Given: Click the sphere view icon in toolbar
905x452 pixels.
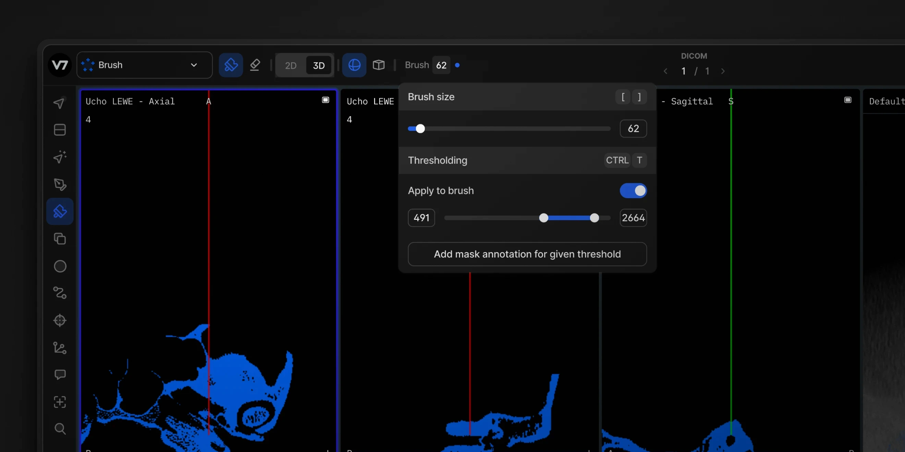Looking at the screenshot, I should pyautogui.click(x=354, y=65).
